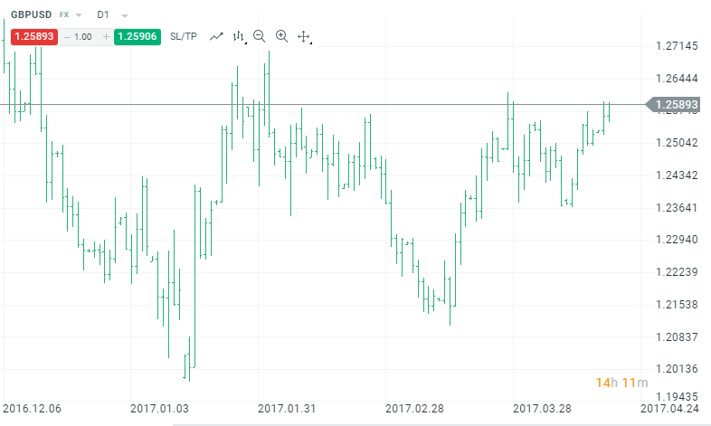Open the line drawing tool
Viewport: 711px width, 426px height.
click(216, 36)
